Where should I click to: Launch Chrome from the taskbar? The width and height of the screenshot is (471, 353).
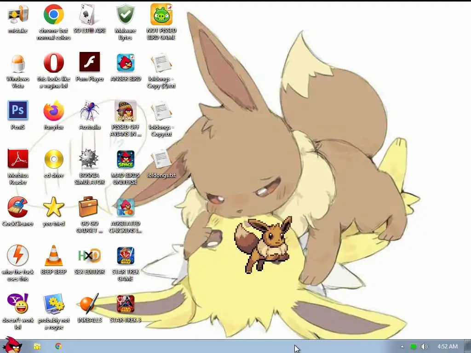(58, 346)
